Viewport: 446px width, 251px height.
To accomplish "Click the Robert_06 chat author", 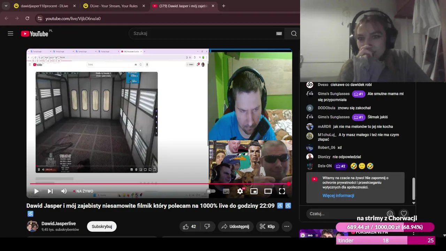I will (326, 147).
